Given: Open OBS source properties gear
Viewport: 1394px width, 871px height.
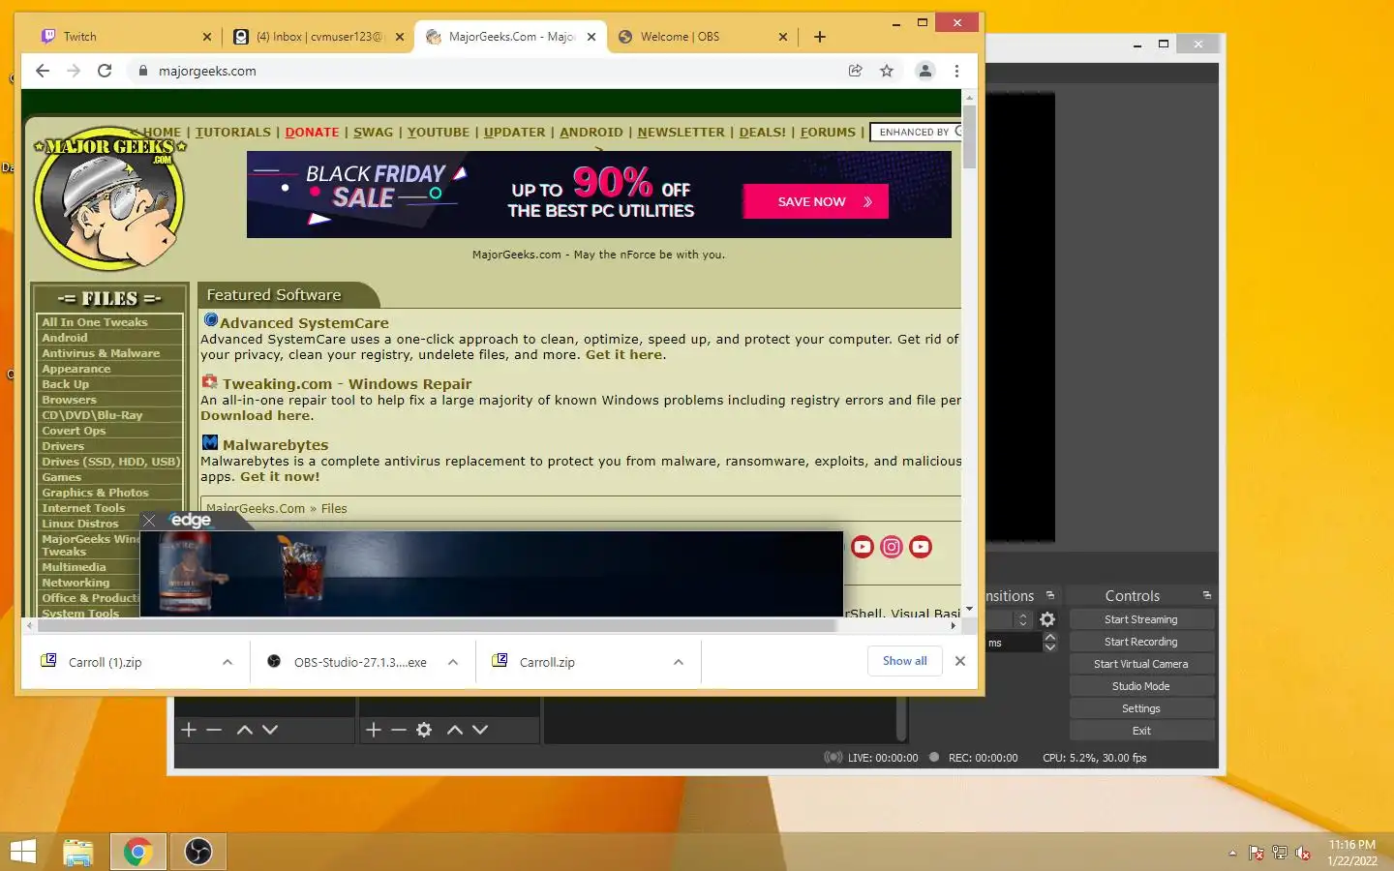Looking at the screenshot, I should pyautogui.click(x=424, y=730).
